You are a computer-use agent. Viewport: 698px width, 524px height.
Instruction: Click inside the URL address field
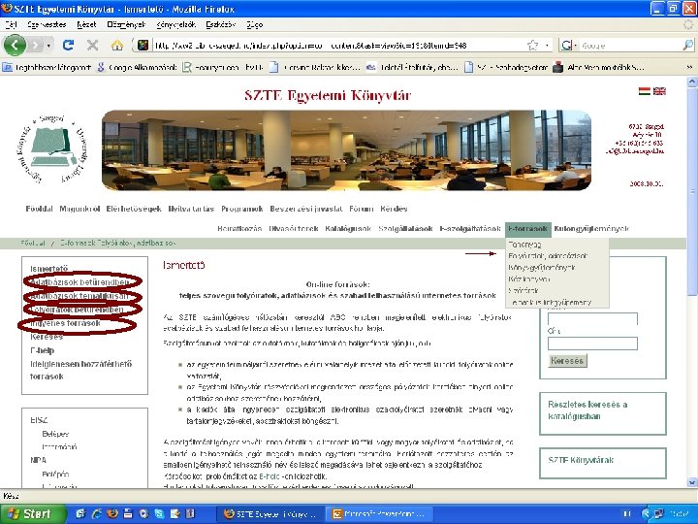(338, 45)
